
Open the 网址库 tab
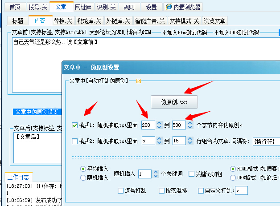point(83,7)
